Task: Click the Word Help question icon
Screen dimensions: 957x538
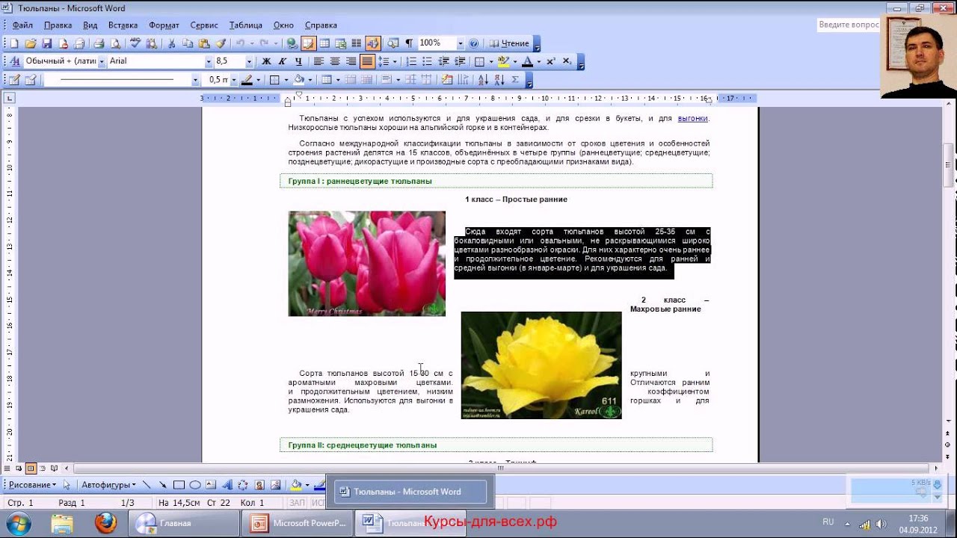Action: click(473, 43)
